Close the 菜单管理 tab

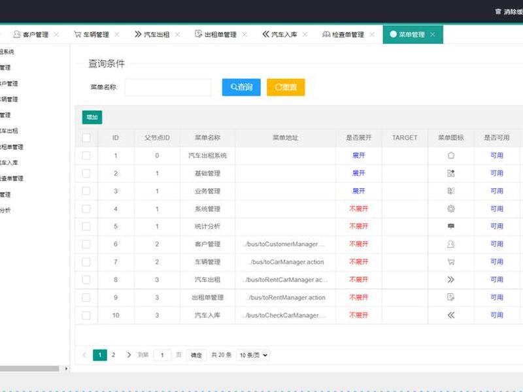pyautogui.click(x=433, y=35)
